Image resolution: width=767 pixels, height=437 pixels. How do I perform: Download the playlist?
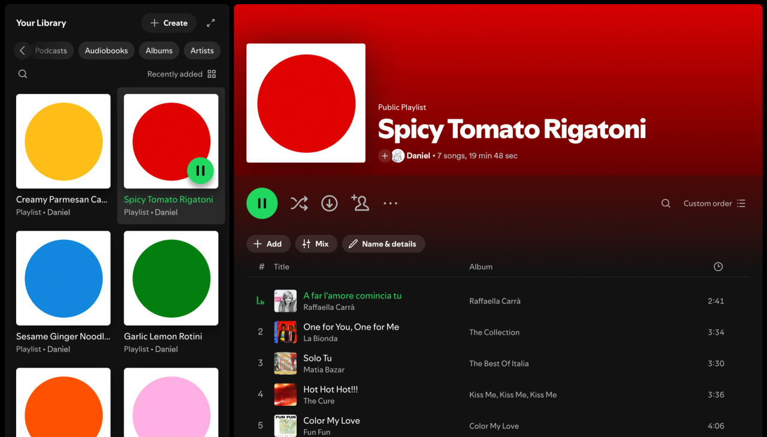pyautogui.click(x=329, y=203)
